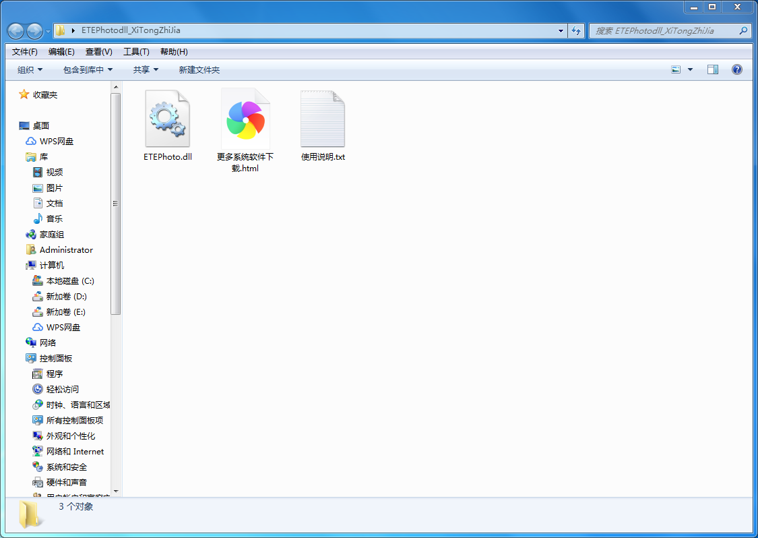Toggle the preview pane icon
Image resolution: width=758 pixels, height=538 pixels.
[713, 69]
